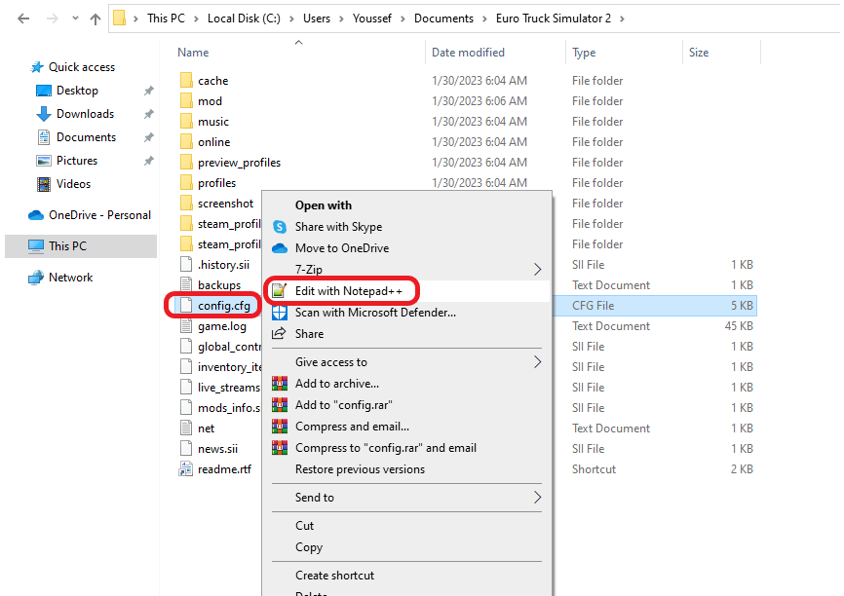Navigate to Local Disk (C:) breadcrumb
The height and width of the screenshot is (596, 844).
244,19
